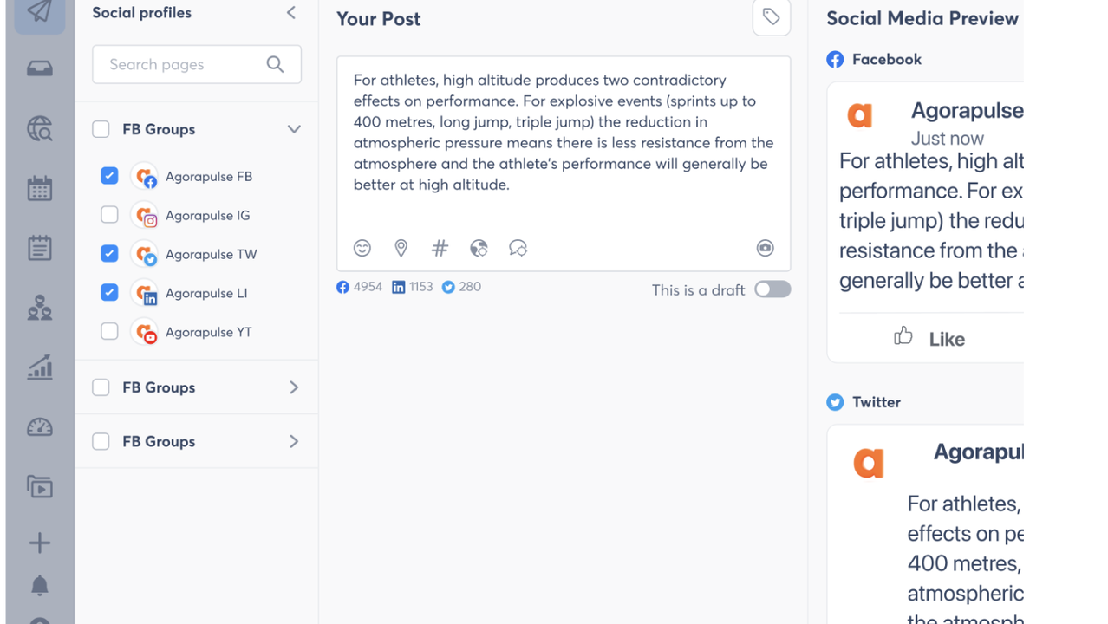Select the Agorapulse LI profile name
Viewport: 1108px width, 624px height.
coord(206,293)
